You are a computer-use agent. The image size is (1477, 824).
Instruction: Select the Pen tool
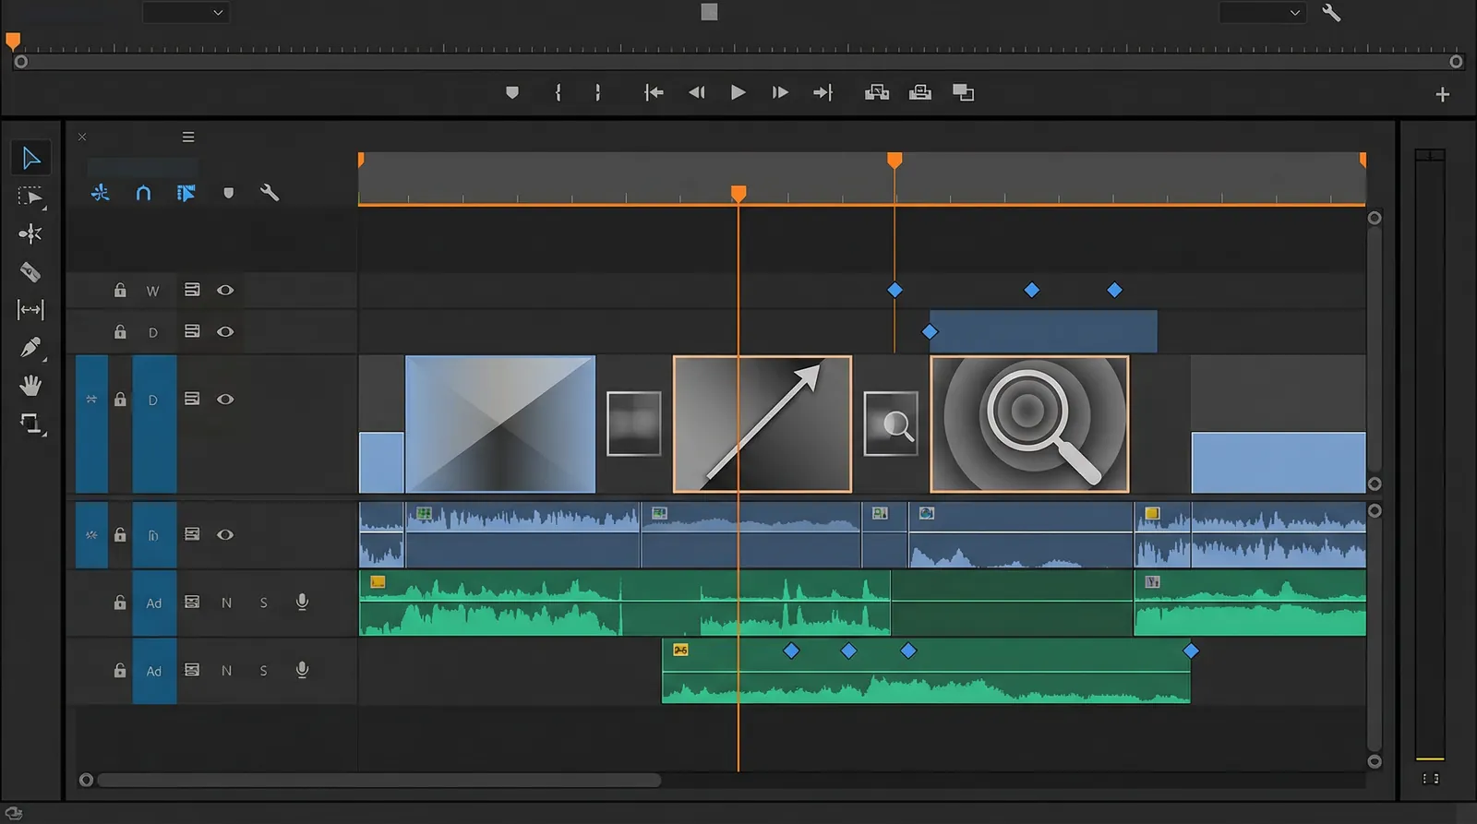tap(30, 348)
